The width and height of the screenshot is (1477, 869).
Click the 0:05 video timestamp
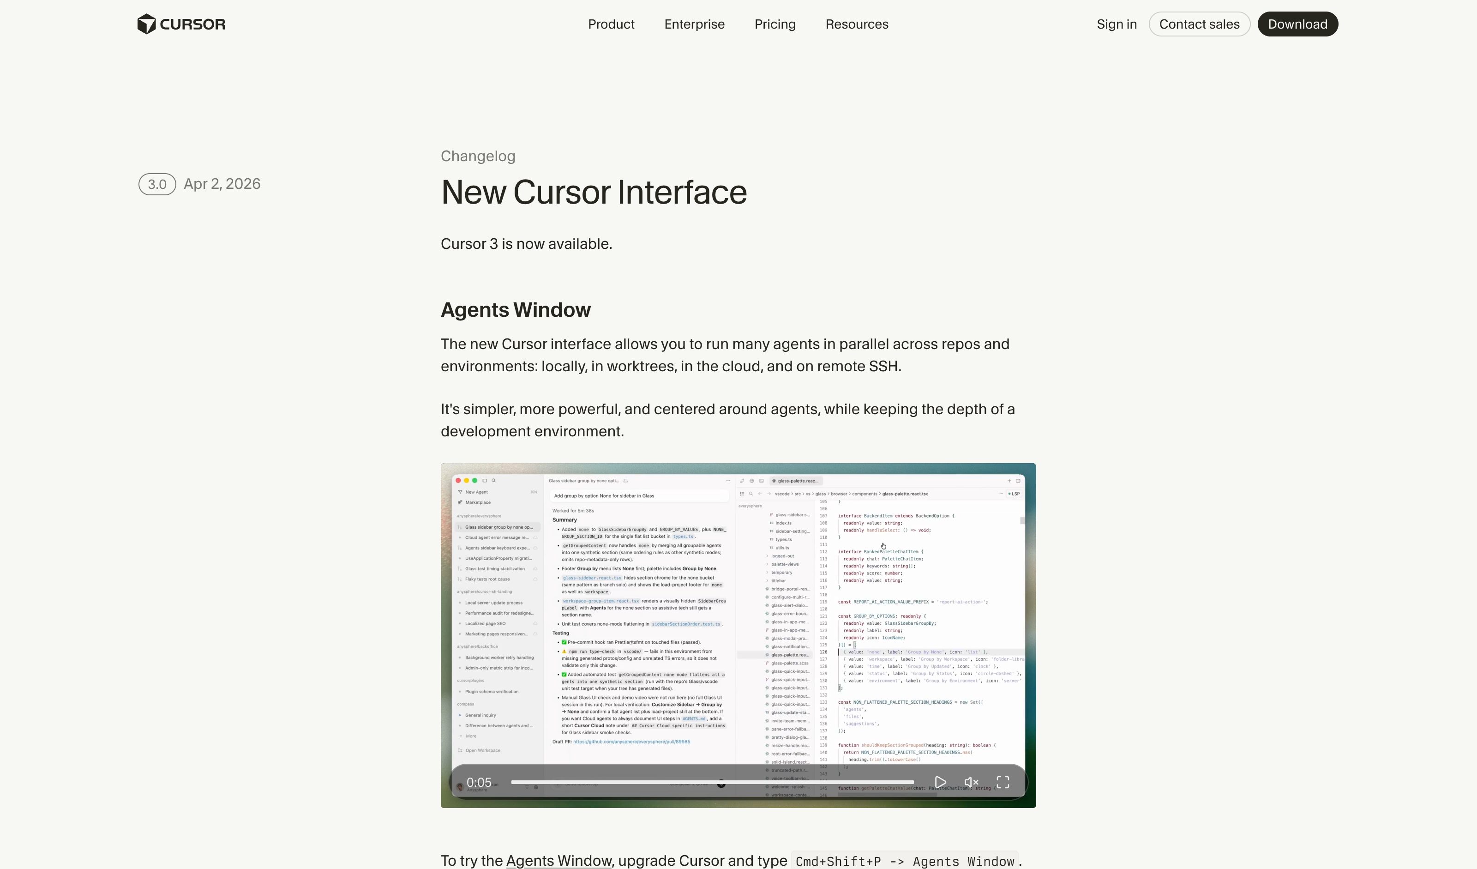(479, 782)
